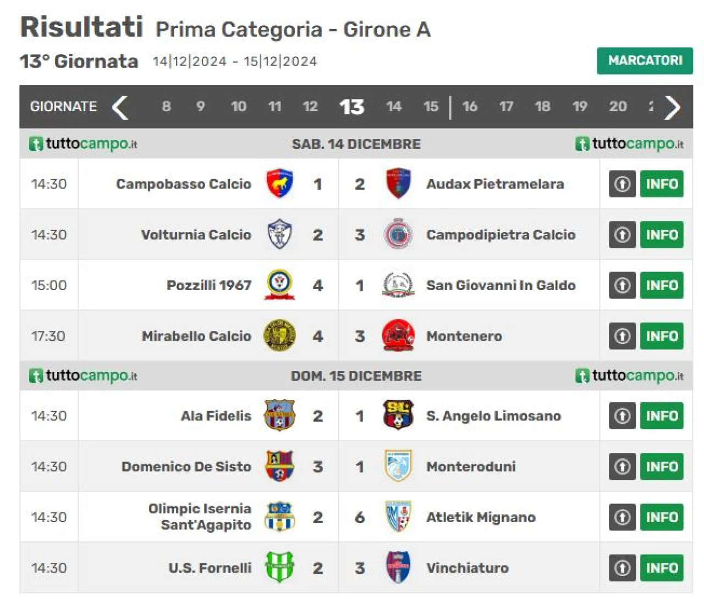Select the S. Angelo Limosano crest
This screenshot has width=704, height=604.
(398, 415)
